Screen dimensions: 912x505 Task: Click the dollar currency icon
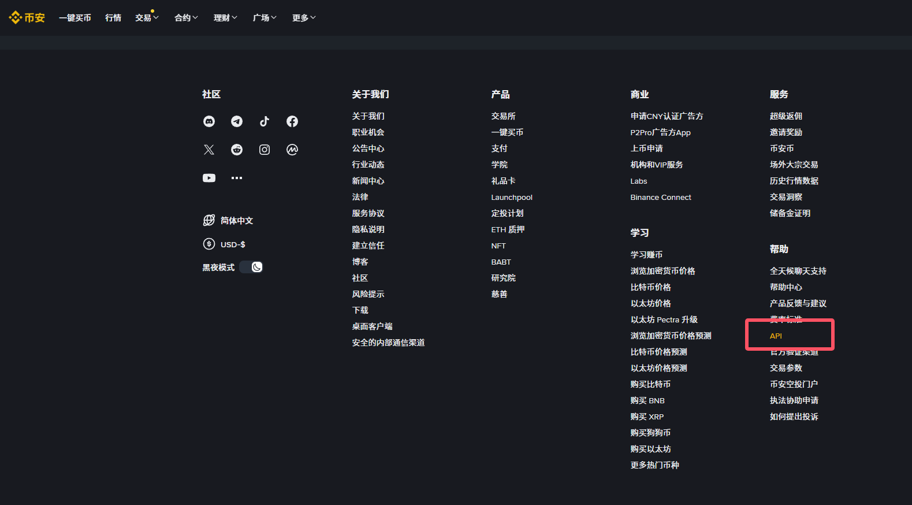point(209,244)
